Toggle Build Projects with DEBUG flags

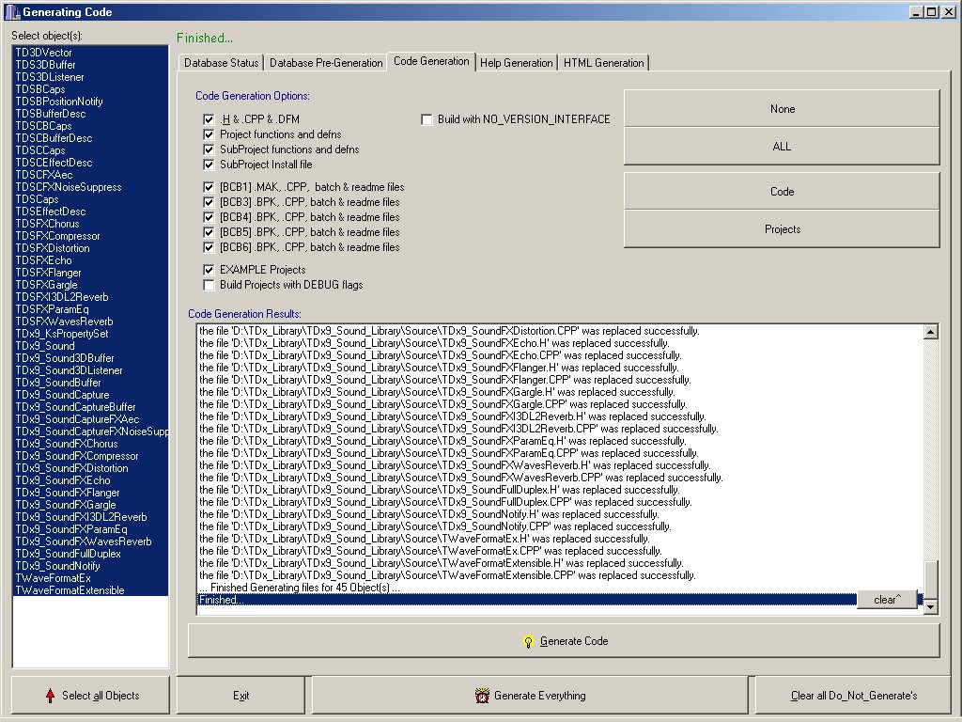(209, 285)
